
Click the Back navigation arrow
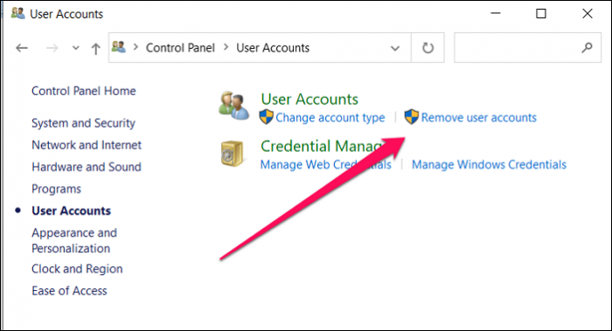[x=22, y=48]
